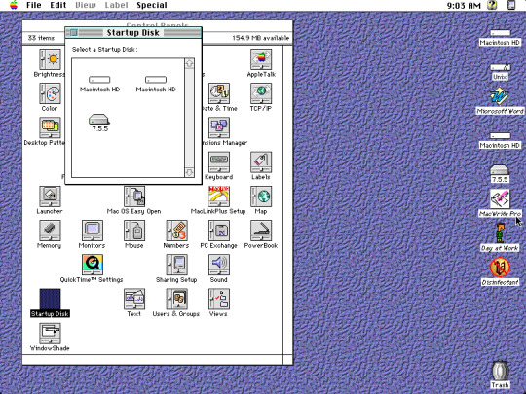Image resolution: width=526 pixels, height=394 pixels.
Task: Select the Trash on the desktop
Action: coord(500,371)
